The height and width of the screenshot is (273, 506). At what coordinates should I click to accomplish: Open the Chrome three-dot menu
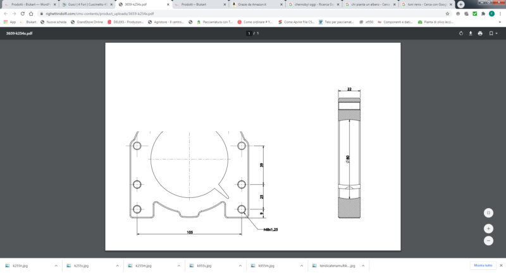(500, 13)
